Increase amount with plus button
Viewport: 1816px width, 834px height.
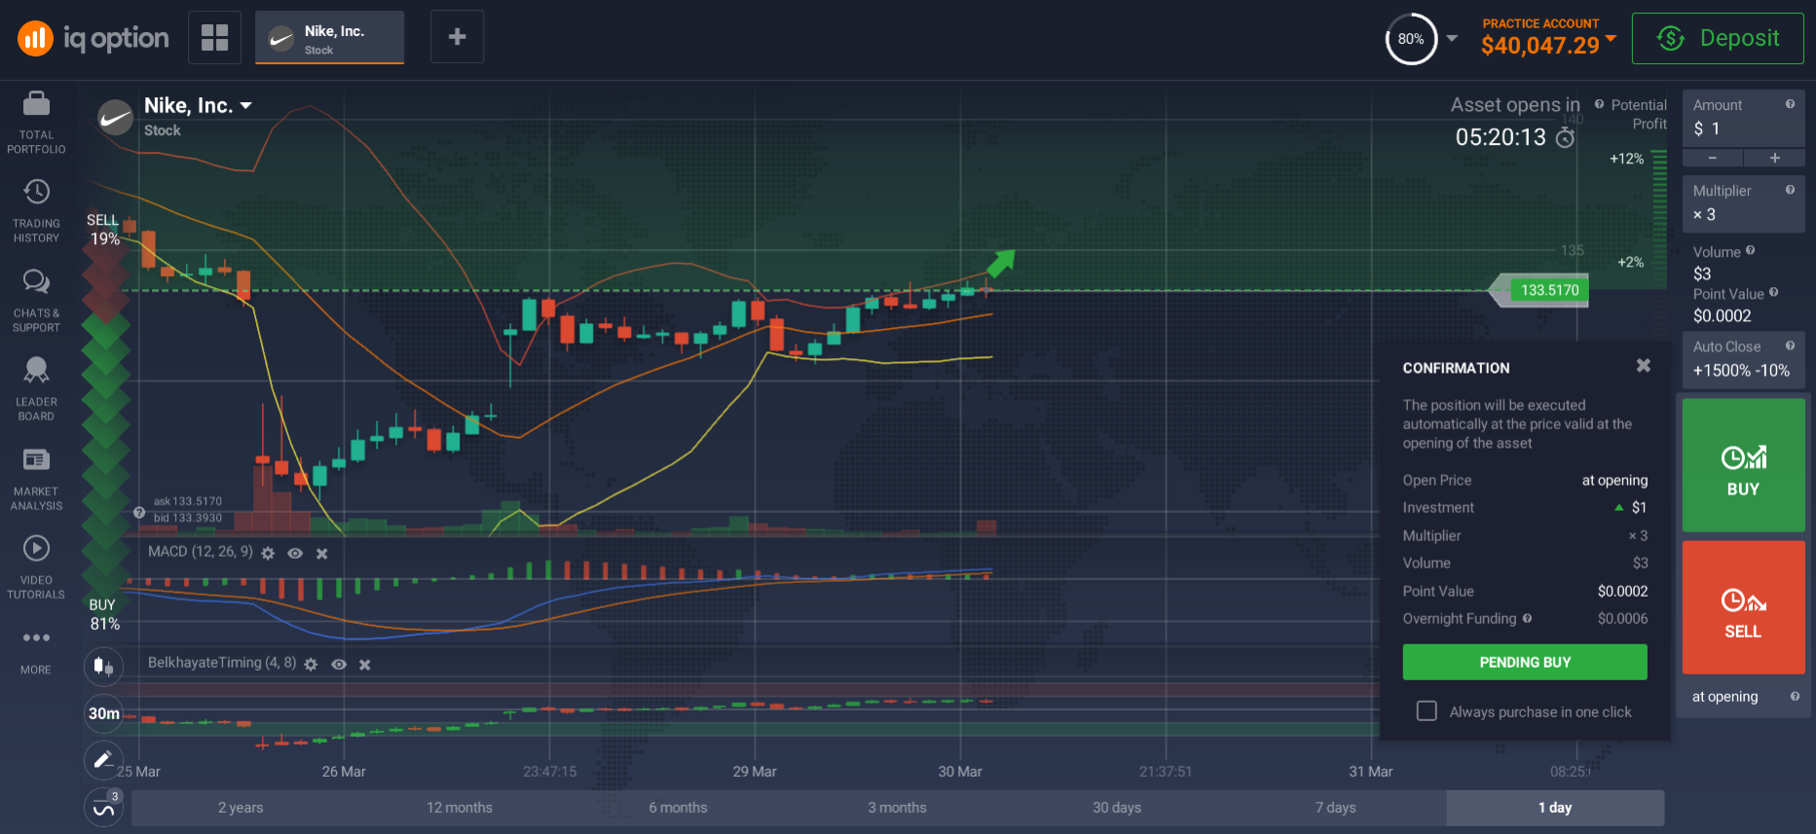coord(1774,158)
